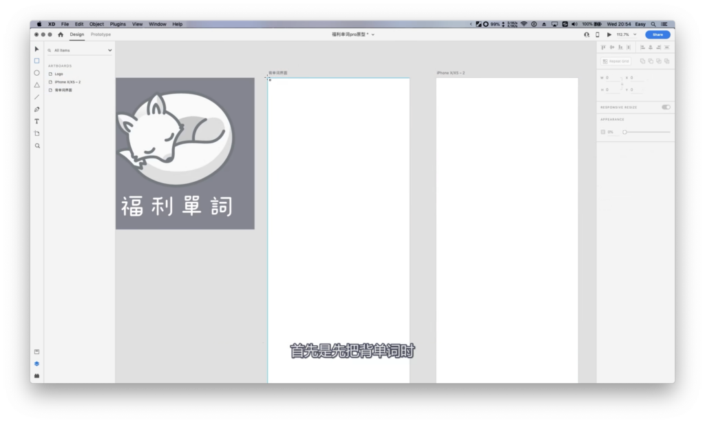The image size is (705, 423).
Task: Open the Plugins menu in menu bar
Action: tap(118, 24)
